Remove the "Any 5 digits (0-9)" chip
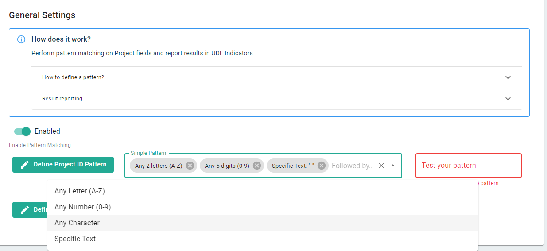 (257, 166)
